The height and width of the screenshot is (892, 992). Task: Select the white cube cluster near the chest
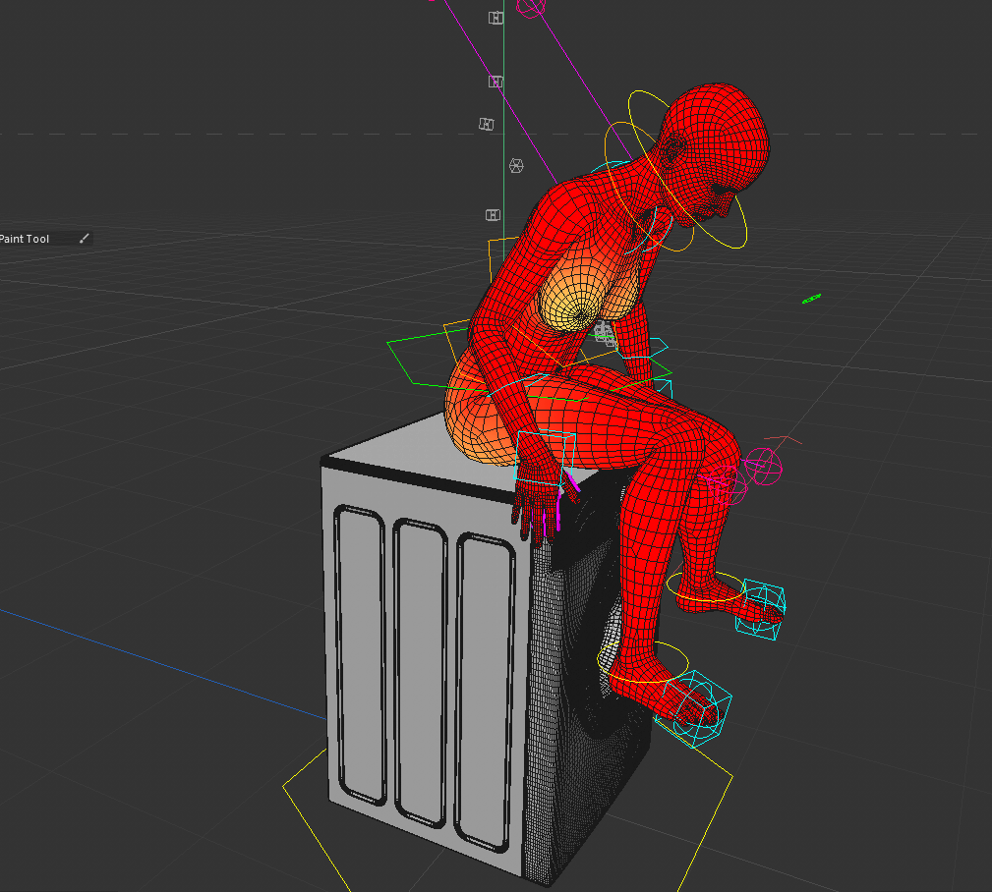click(605, 333)
